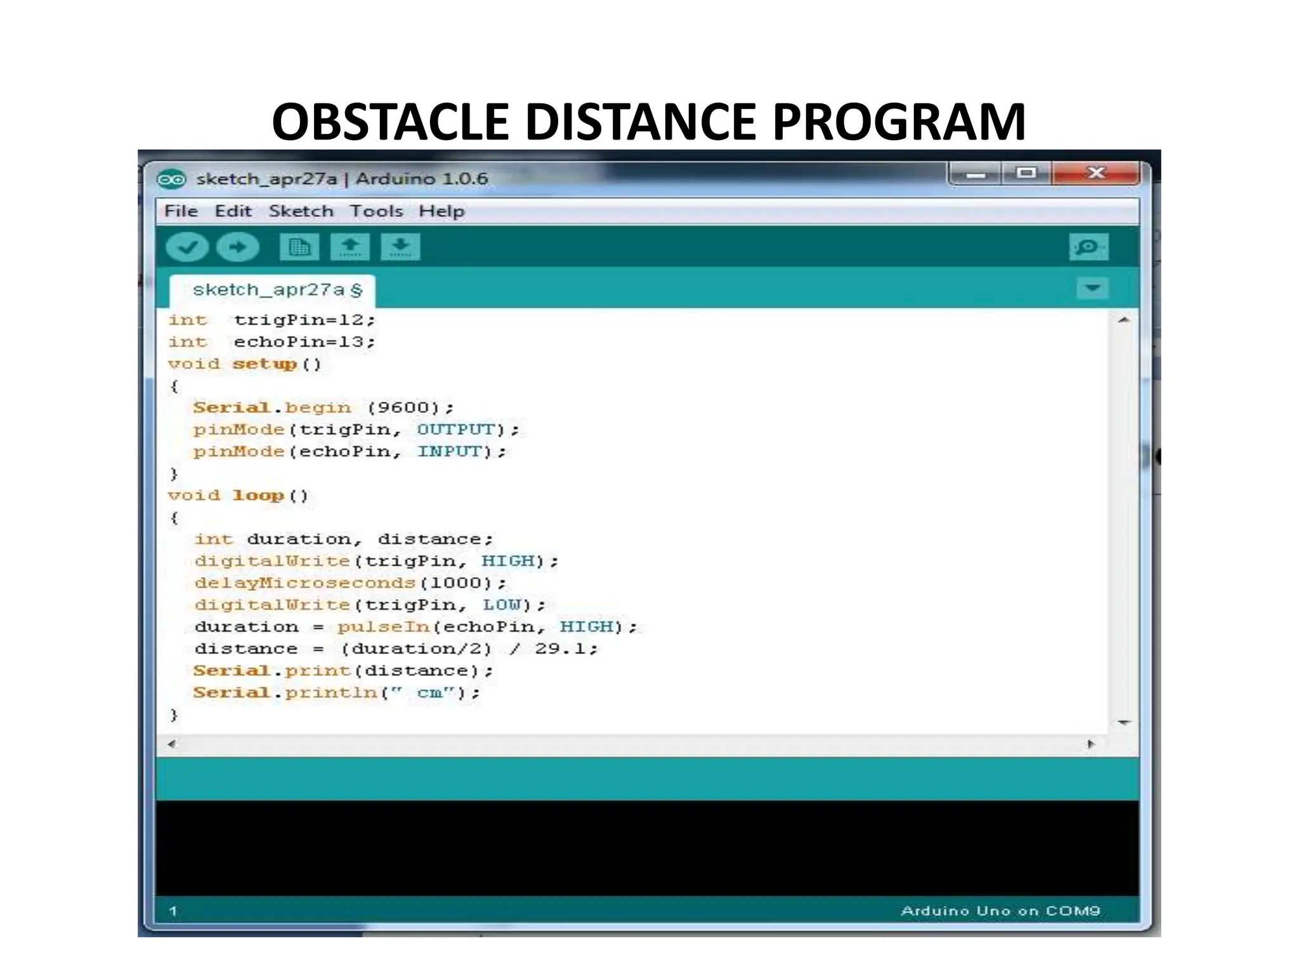
Task: Maximize the Arduino window
Action: point(1026,172)
